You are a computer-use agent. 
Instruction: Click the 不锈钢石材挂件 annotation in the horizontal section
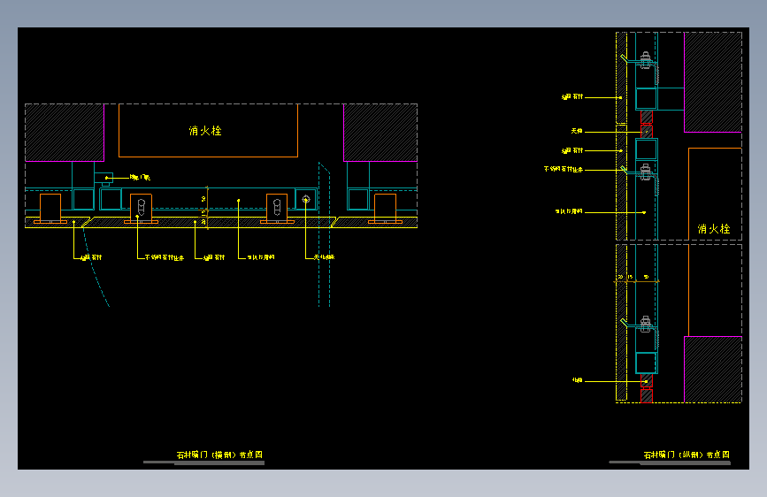point(165,257)
